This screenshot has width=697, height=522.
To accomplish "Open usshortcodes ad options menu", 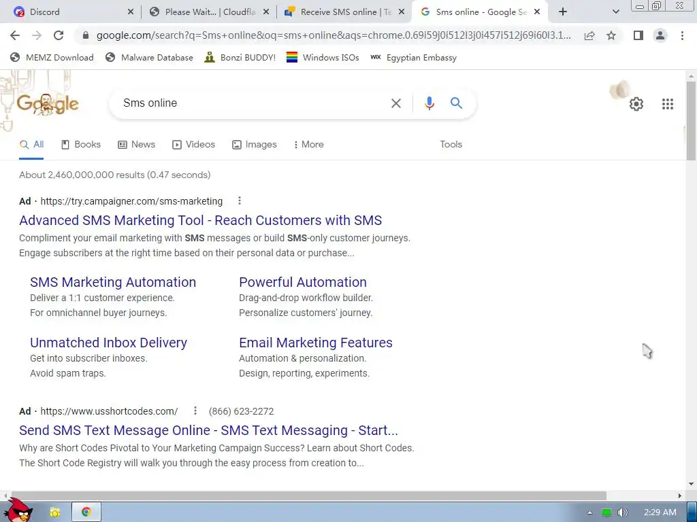I will (x=195, y=411).
